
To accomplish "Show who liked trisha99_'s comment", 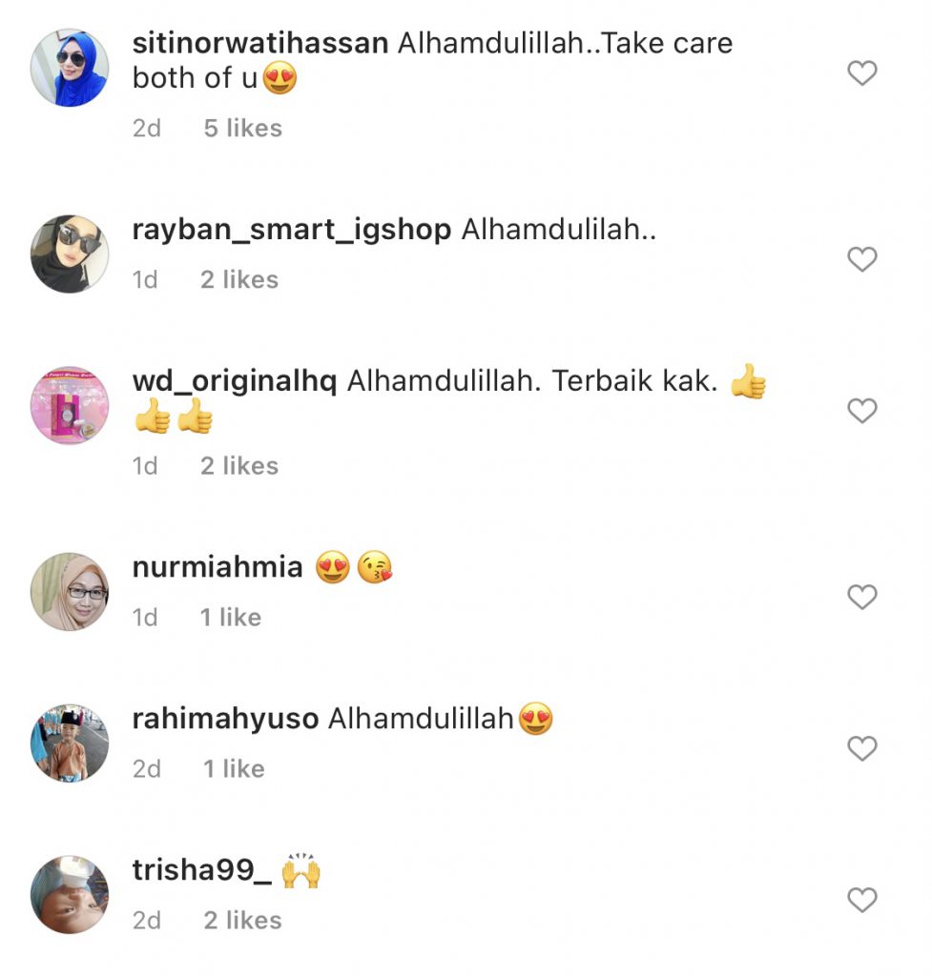I will pos(243,920).
